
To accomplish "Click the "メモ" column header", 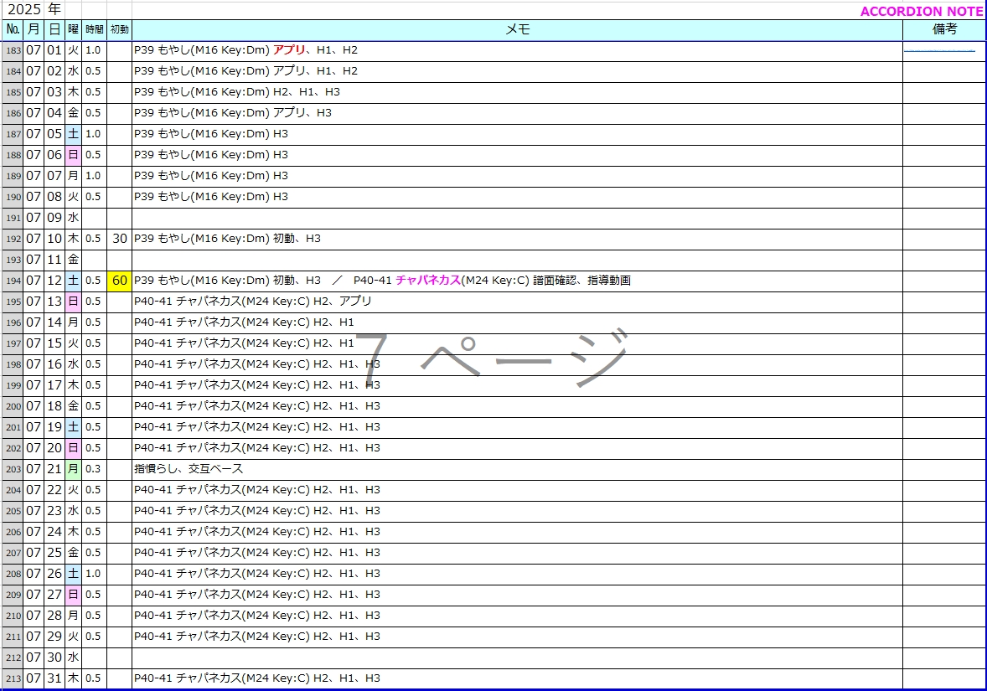I will pos(518,29).
